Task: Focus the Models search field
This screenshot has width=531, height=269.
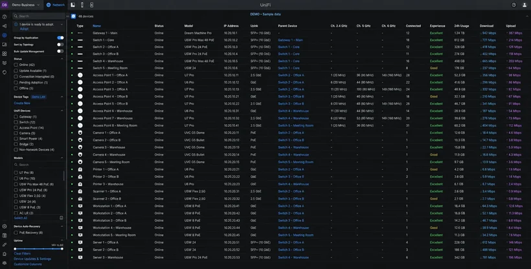Action: coord(39,165)
